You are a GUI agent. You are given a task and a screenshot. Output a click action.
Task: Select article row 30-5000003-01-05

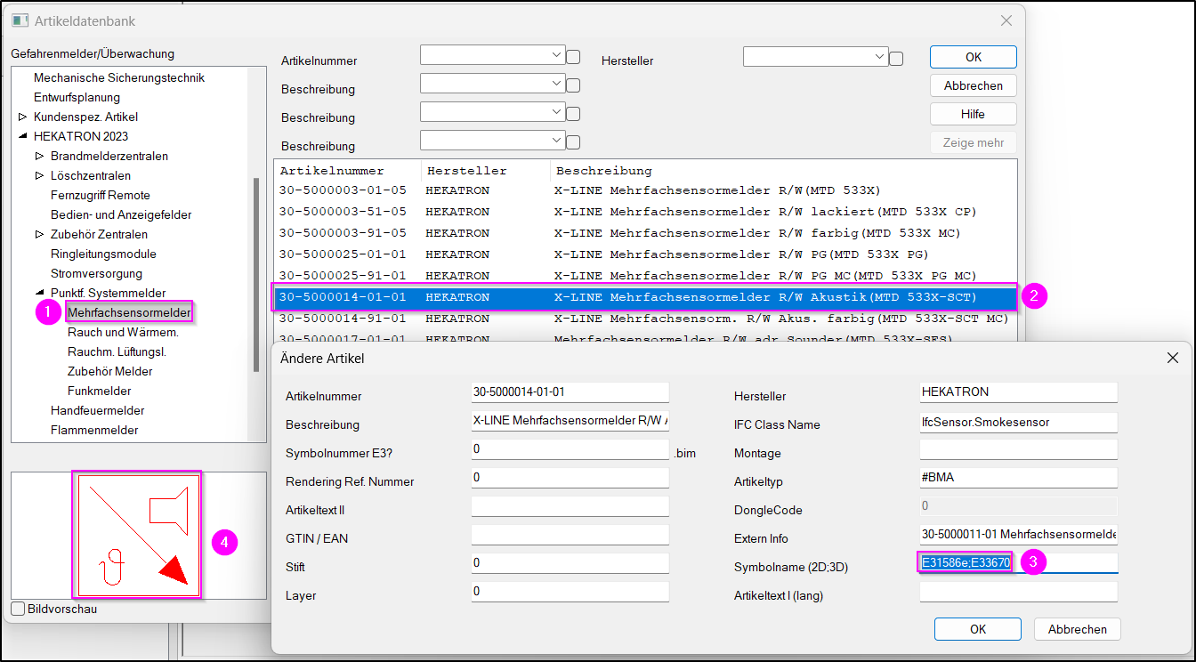click(646, 190)
